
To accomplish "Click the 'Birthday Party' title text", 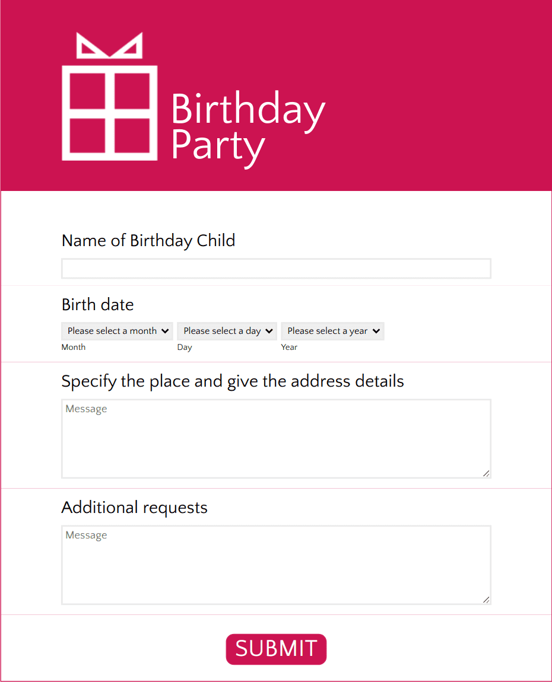I will click(x=248, y=125).
